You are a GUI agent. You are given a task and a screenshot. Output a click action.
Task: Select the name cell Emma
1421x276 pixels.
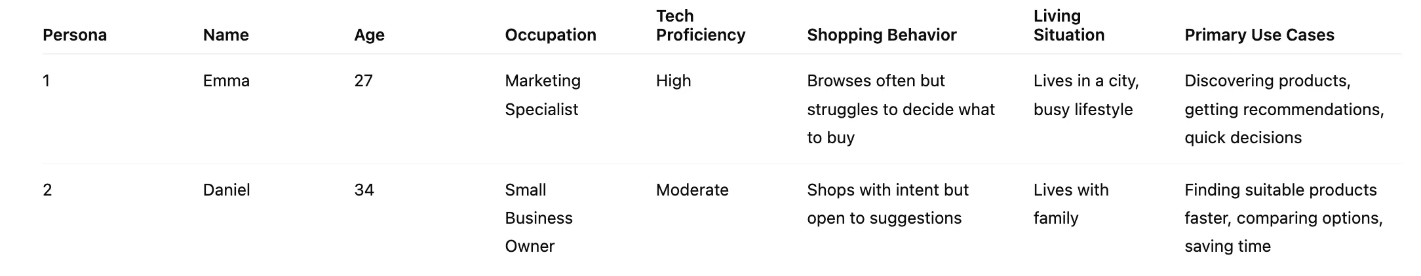(x=226, y=81)
